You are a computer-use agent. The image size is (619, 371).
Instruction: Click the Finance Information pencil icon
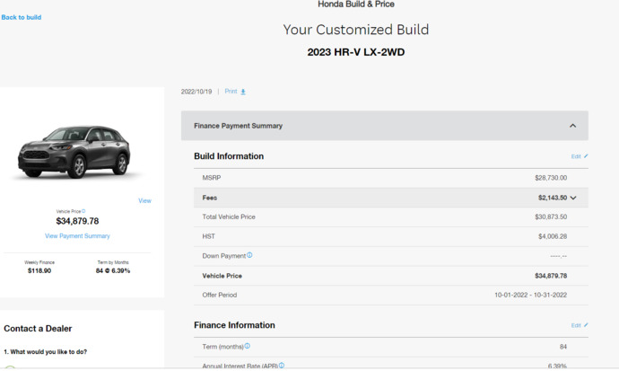coord(586,325)
